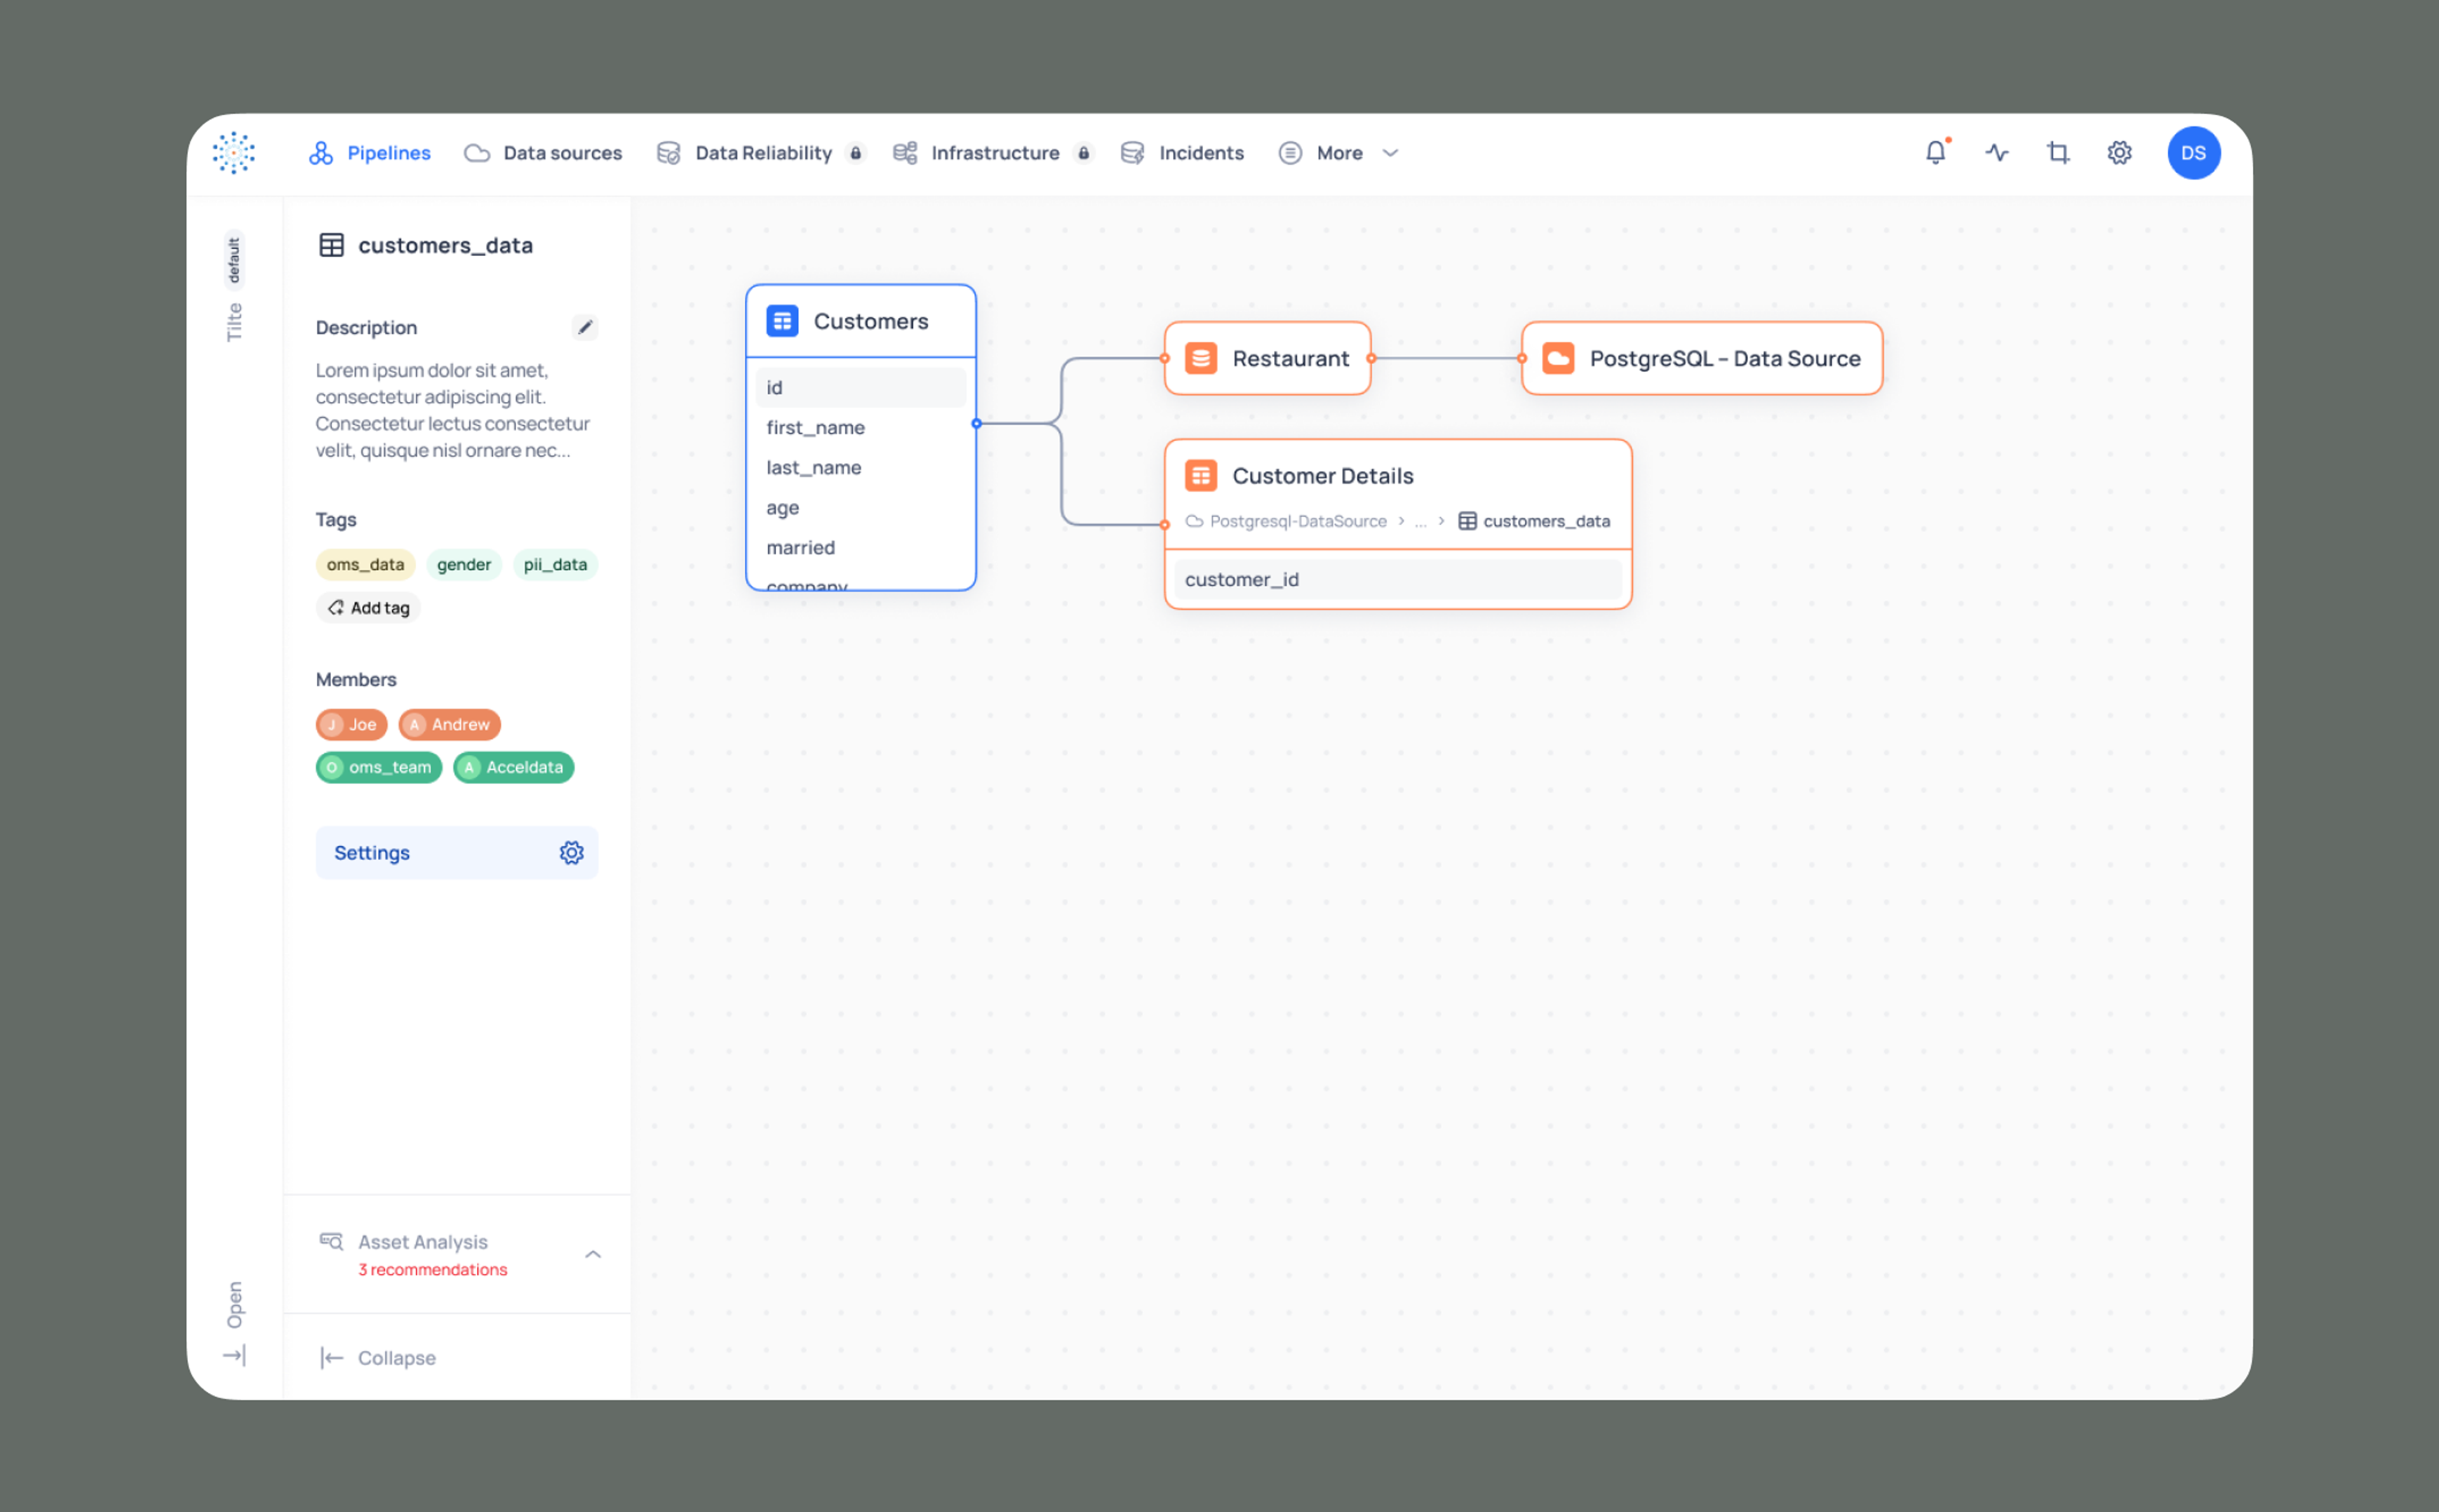The width and height of the screenshot is (2439, 1512).
Task: Click the Asset Analysis search icon
Action: click(331, 1241)
